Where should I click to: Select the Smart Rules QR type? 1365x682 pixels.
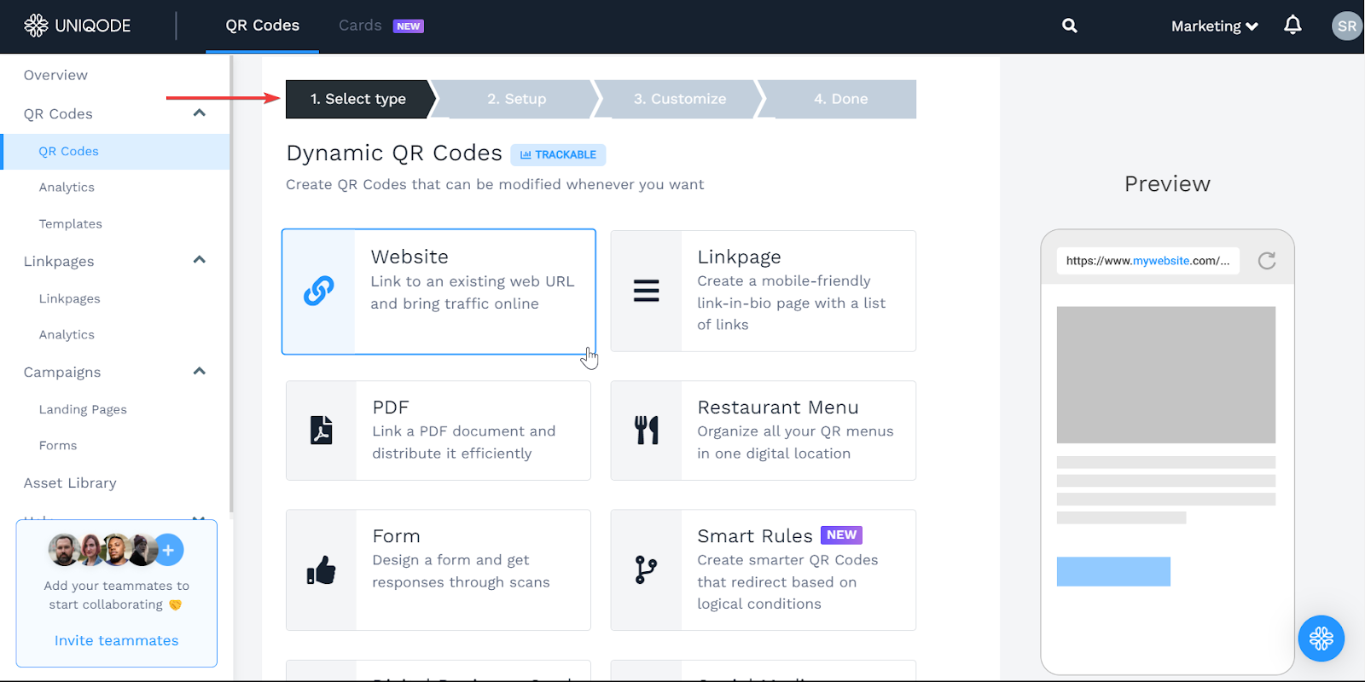coord(763,569)
